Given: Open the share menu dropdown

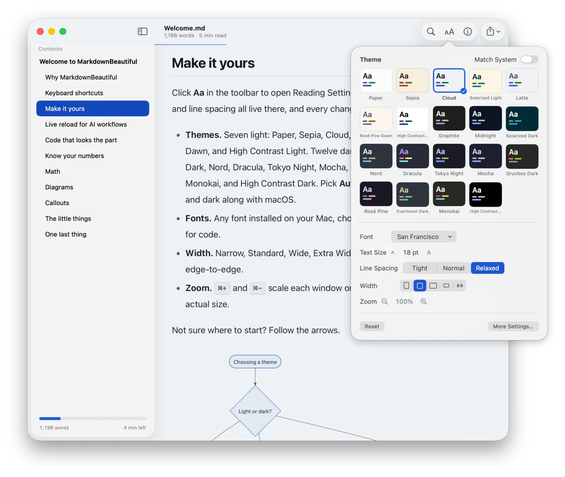Looking at the screenshot, I should pyautogui.click(x=493, y=31).
